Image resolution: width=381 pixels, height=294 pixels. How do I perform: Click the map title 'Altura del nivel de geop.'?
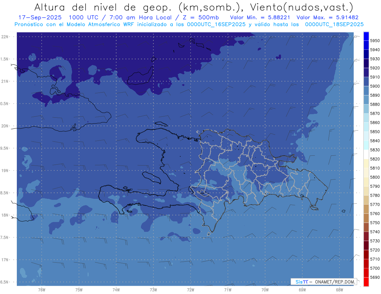coord(103,7)
